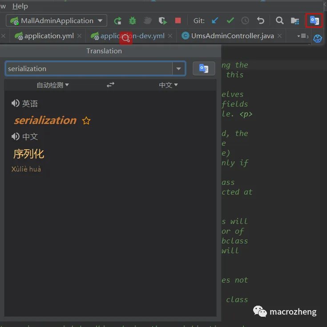Open translation dialog icon highlighted in red
This screenshot has width=327, height=327.
(x=314, y=20)
